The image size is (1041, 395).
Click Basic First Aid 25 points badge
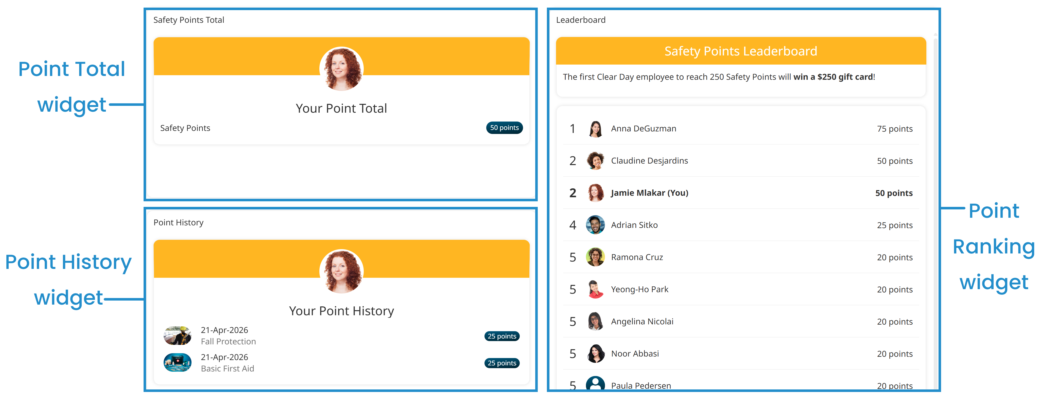[x=501, y=363]
